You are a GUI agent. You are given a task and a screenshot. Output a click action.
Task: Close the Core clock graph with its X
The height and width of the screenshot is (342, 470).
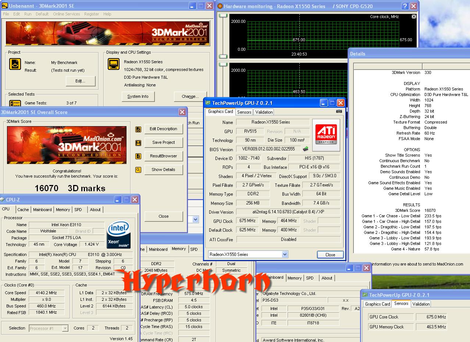click(x=414, y=17)
